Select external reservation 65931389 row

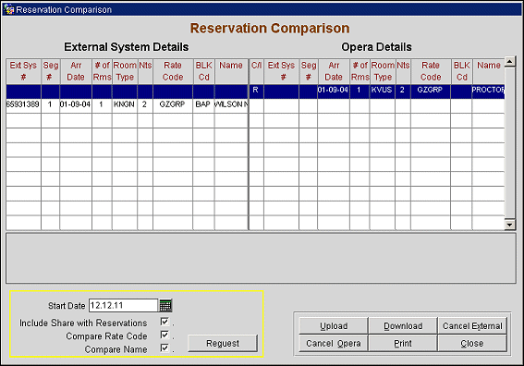coord(127,104)
